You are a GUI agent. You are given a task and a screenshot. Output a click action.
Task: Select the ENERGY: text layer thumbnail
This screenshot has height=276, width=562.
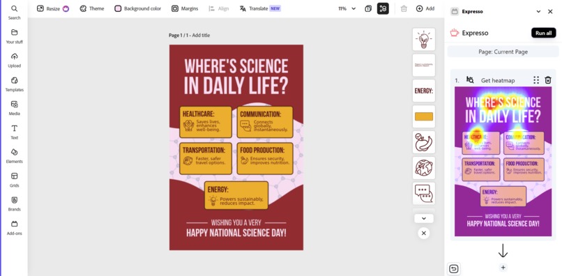pos(424,91)
